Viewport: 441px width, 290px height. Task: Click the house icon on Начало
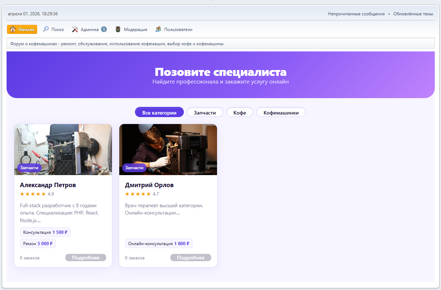13,30
